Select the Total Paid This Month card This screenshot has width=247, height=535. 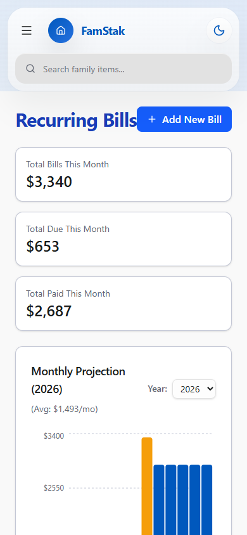pyautogui.click(x=123, y=304)
